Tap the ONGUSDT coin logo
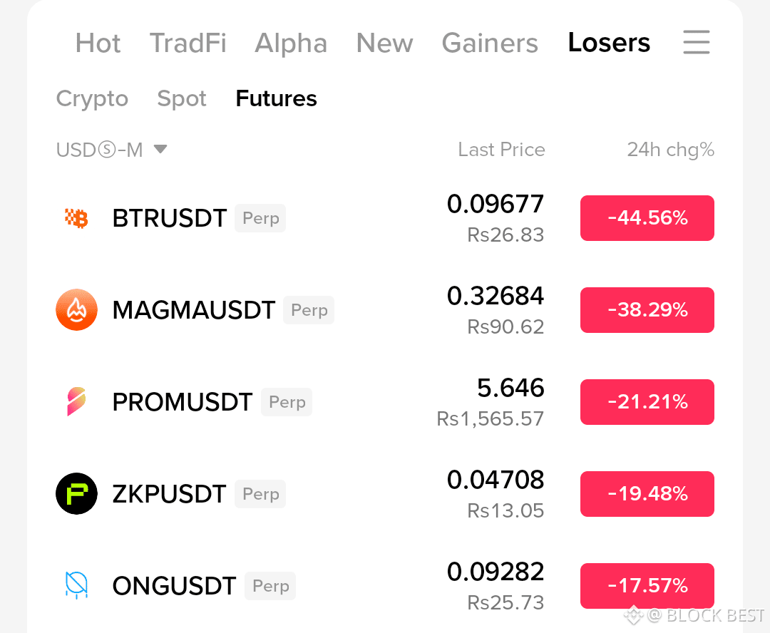This screenshot has height=633, width=770. [x=76, y=585]
